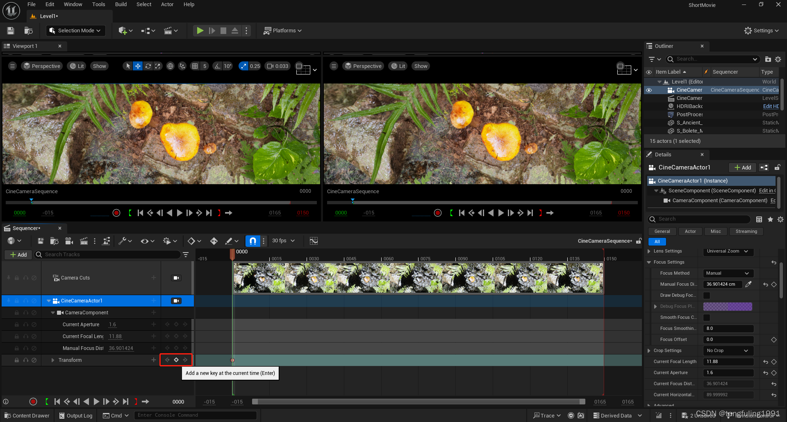Open the 30 fps frame rate dropdown
Screen dimensions: 787x422
tap(283, 241)
